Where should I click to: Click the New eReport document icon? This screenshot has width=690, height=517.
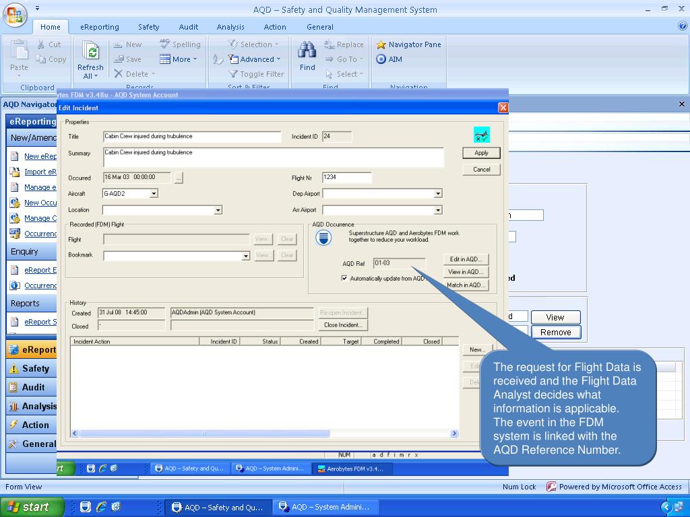tap(15, 156)
